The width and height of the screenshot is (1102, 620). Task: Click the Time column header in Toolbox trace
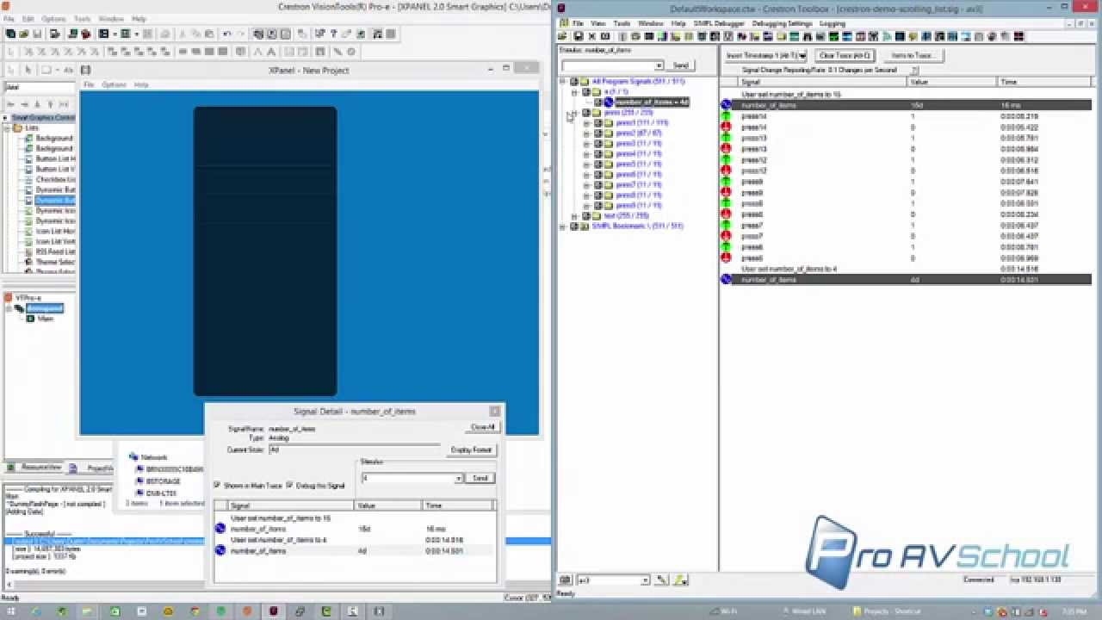(1044, 82)
